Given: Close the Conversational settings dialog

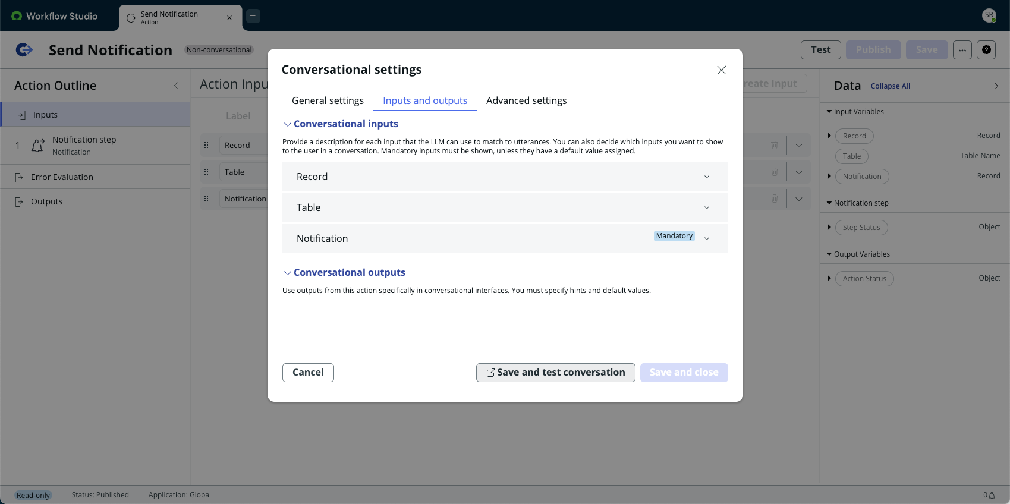Looking at the screenshot, I should pyautogui.click(x=722, y=70).
